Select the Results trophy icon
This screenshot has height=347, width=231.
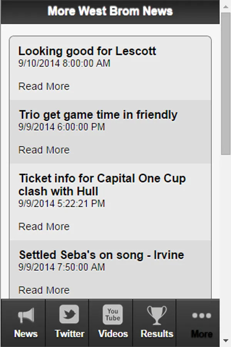[157, 315]
